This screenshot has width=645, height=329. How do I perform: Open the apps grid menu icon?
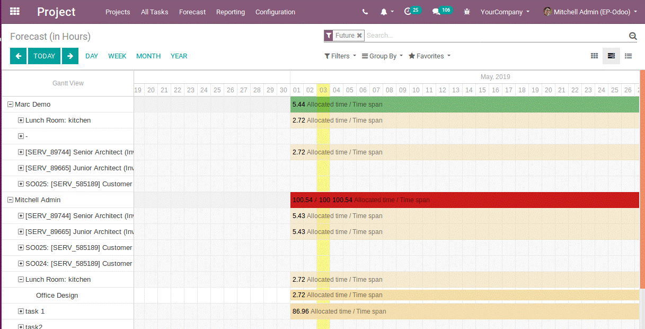click(15, 11)
